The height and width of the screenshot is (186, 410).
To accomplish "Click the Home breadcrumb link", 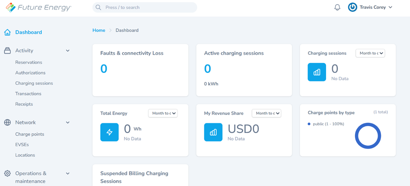I will click(x=99, y=30).
